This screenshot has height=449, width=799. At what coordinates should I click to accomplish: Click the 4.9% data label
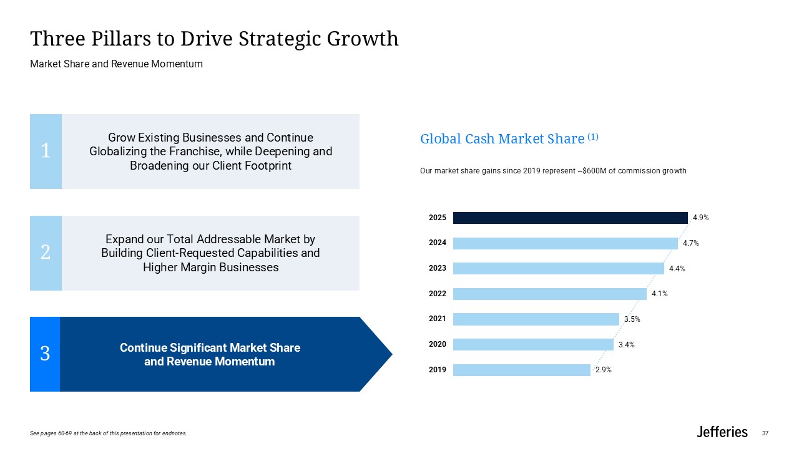click(700, 218)
